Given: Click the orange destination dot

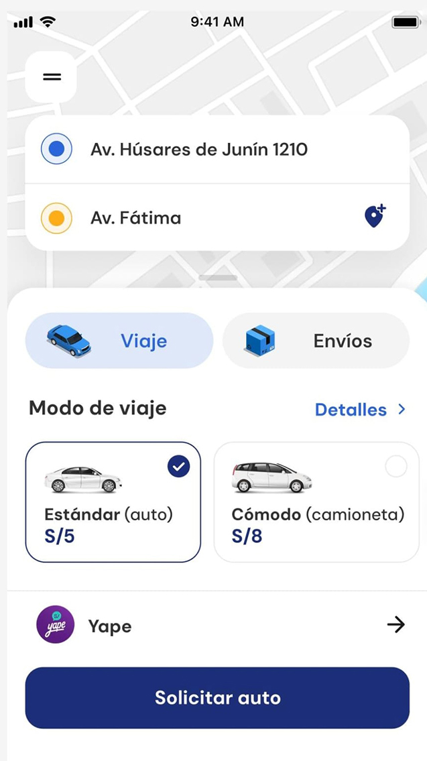Looking at the screenshot, I should pyautogui.click(x=56, y=218).
